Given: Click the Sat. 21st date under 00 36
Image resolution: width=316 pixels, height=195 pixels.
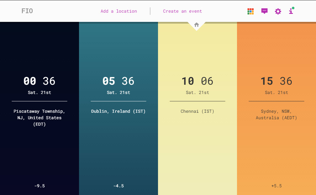Looking at the screenshot, I should (39, 92).
